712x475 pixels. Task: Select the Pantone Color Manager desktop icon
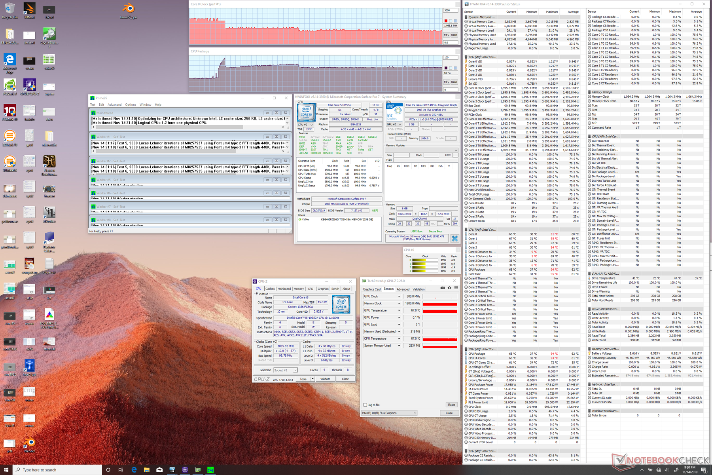(x=49, y=242)
